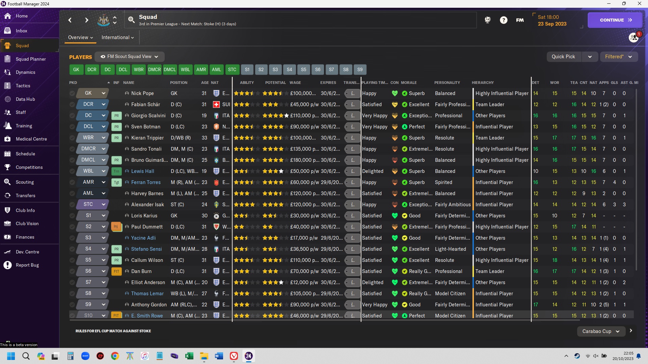
Task: Click the Medical Centre icon
Action: coord(7,139)
